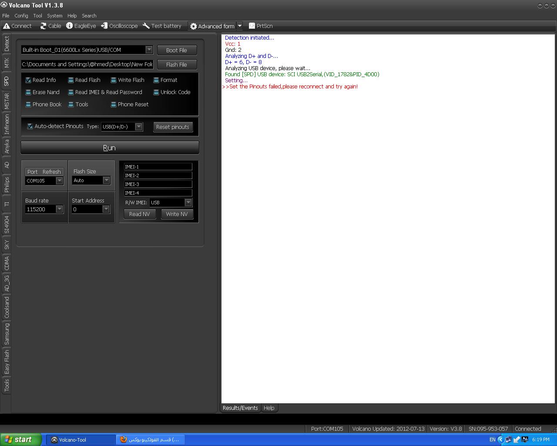Click the Advanced form gear icon
Viewport: 557px width, 446px height.
pyautogui.click(x=194, y=27)
